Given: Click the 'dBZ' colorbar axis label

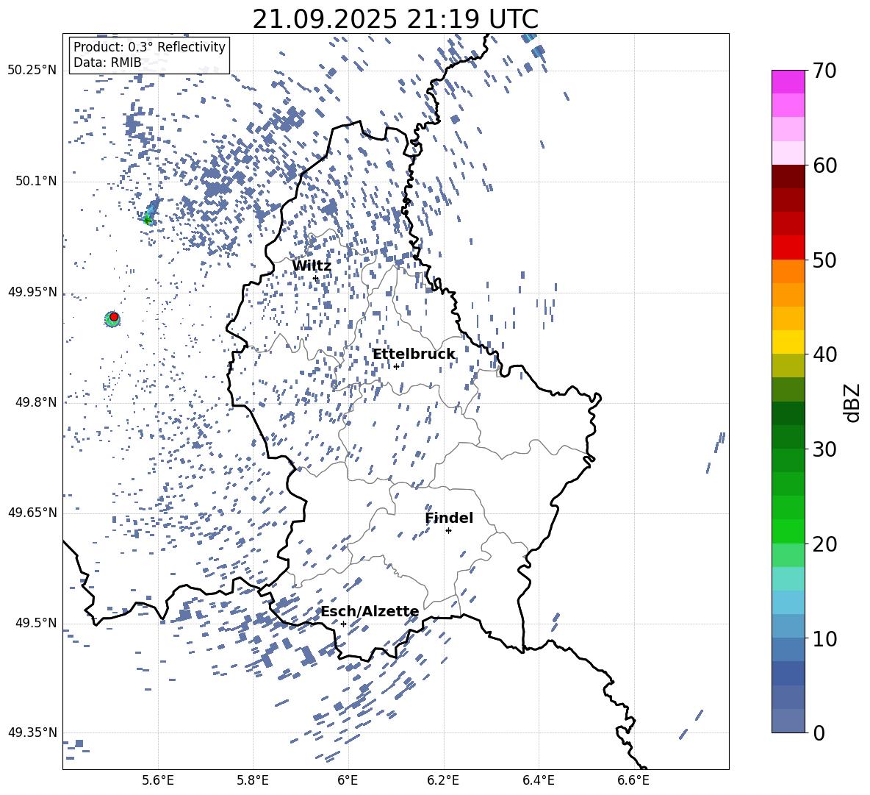Looking at the screenshot, I should [852, 402].
